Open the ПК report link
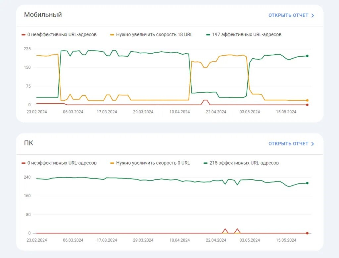This screenshot has height=258, width=339. [291, 144]
